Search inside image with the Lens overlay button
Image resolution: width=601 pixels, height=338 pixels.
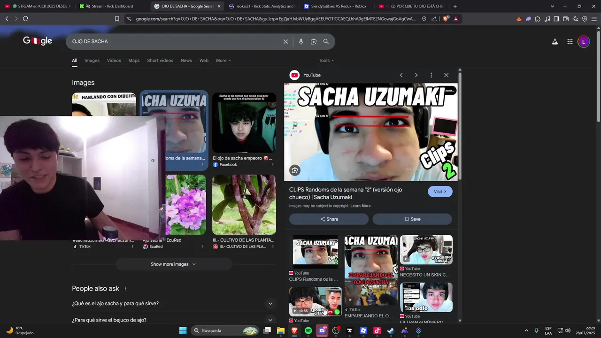point(294,170)
